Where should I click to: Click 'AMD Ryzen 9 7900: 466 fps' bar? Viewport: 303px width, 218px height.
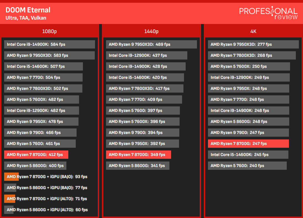click(40, 132)
